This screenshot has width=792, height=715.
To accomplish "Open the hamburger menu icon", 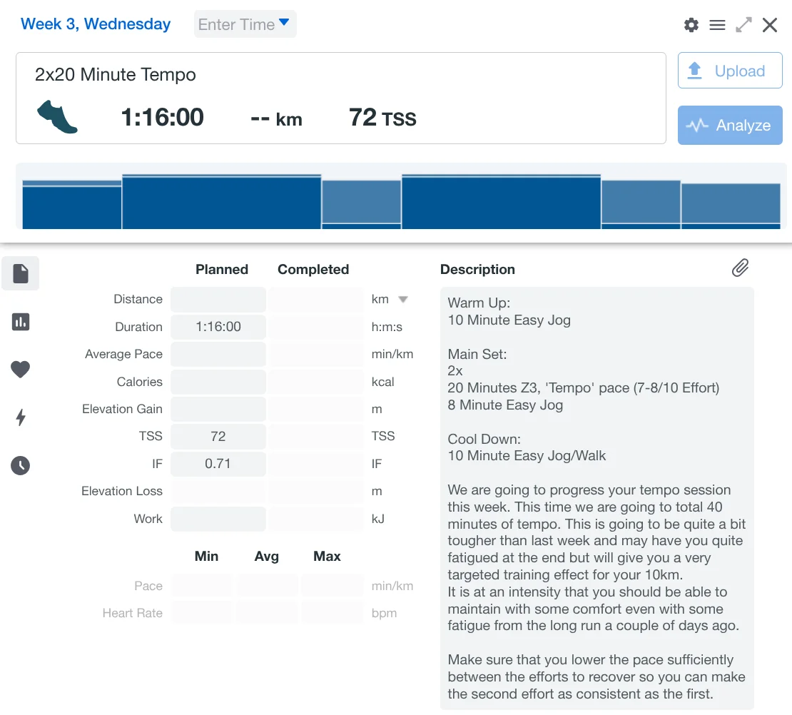I will 717,25.
